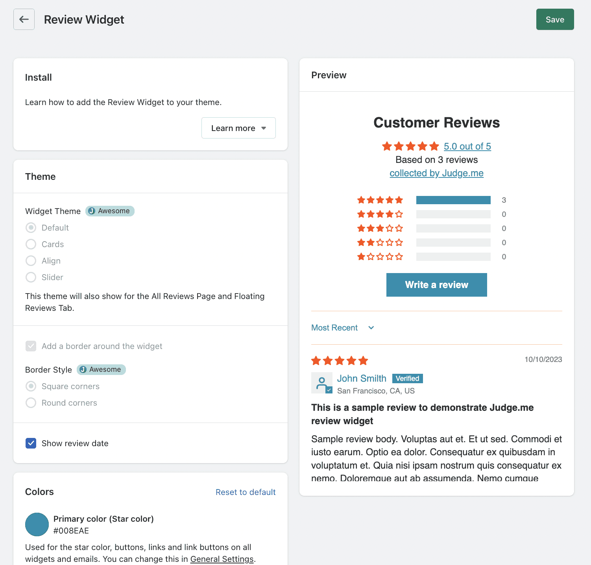Click the Awesome badge beside Border Style
Image resolution: width=591 pixels, height=565 pixels.
point(101,369)
